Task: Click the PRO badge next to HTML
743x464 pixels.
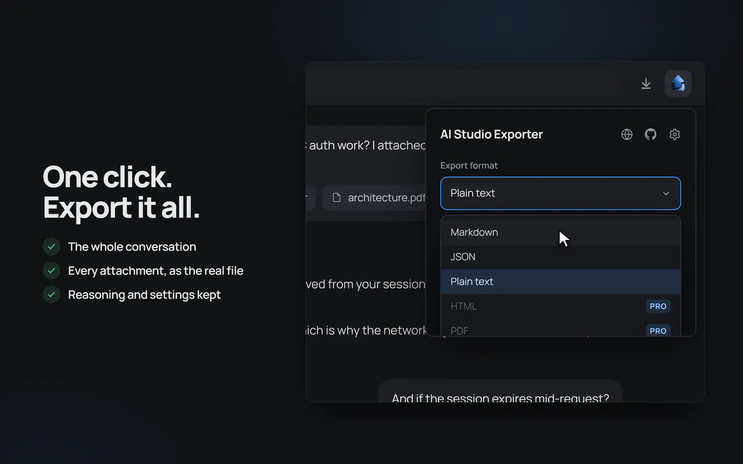Action: point(658,306)
